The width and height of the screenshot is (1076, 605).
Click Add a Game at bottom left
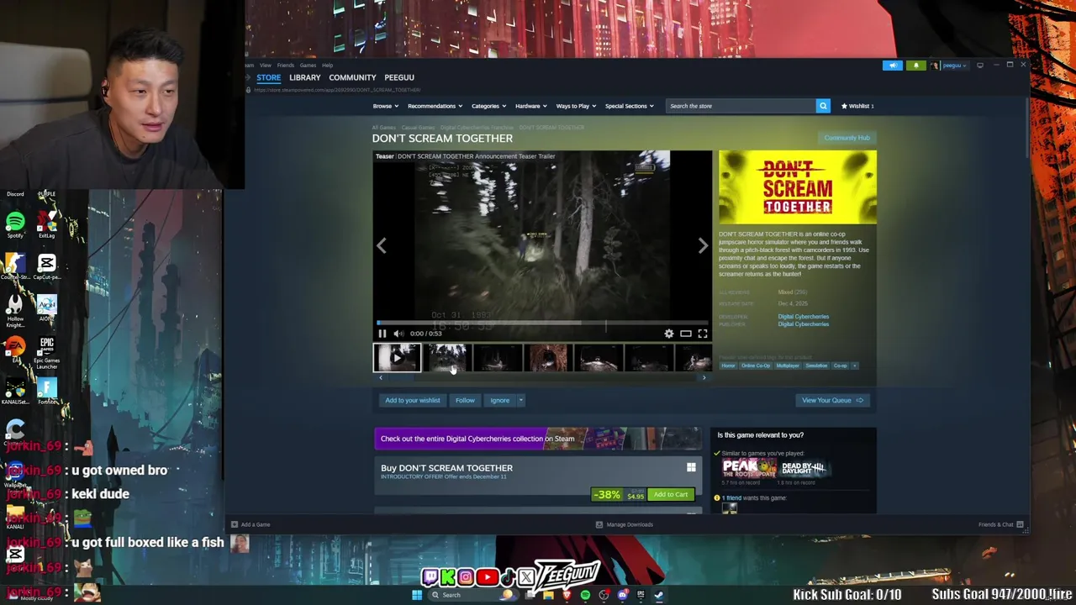point(251,524)
